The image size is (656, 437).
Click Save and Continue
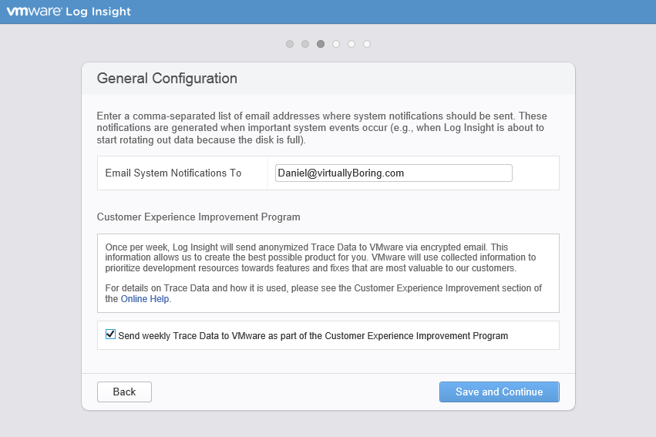point(499,392)
